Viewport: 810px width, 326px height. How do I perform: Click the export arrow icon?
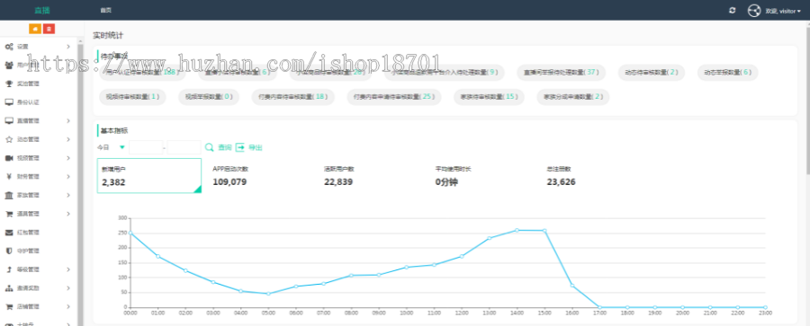tap(240, 147)
